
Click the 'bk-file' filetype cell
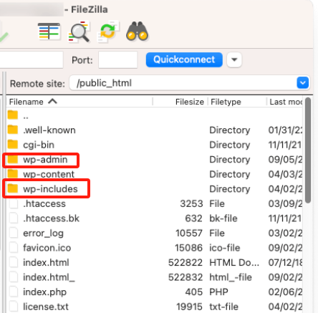pyautogui.click(x=223, y=218)
